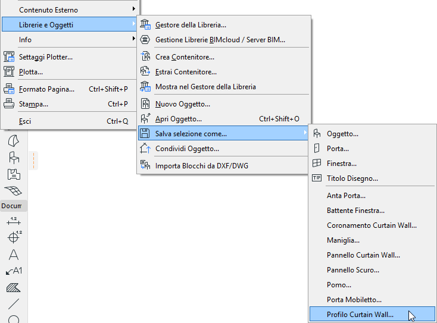Click Esci to quit application
Image resolution: width=437 pixels, height=323 pixels.
tap(25, 121)
